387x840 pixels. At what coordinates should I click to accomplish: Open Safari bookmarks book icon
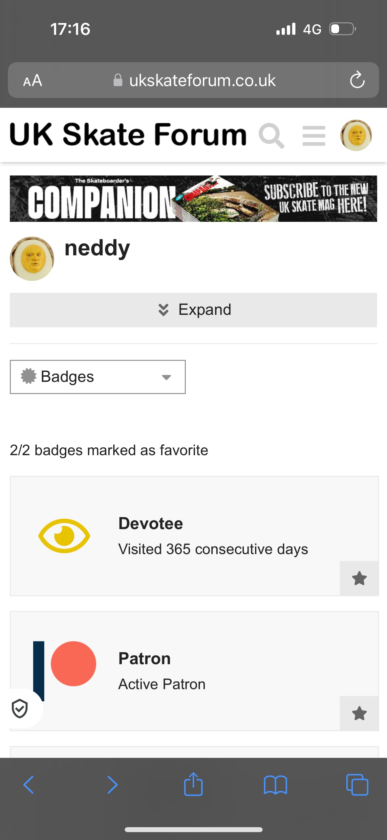click(x=275, y=785)
